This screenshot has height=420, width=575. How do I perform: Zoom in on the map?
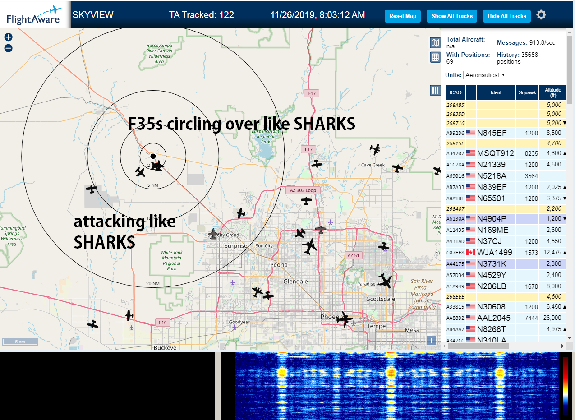(8, 37)
